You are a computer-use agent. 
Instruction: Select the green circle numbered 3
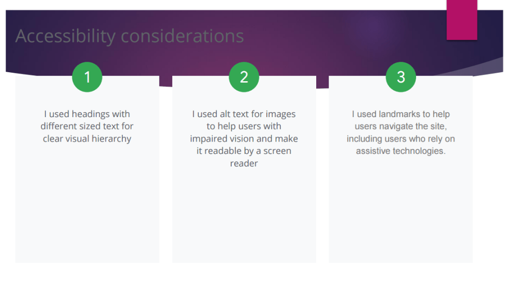[401, 77]
